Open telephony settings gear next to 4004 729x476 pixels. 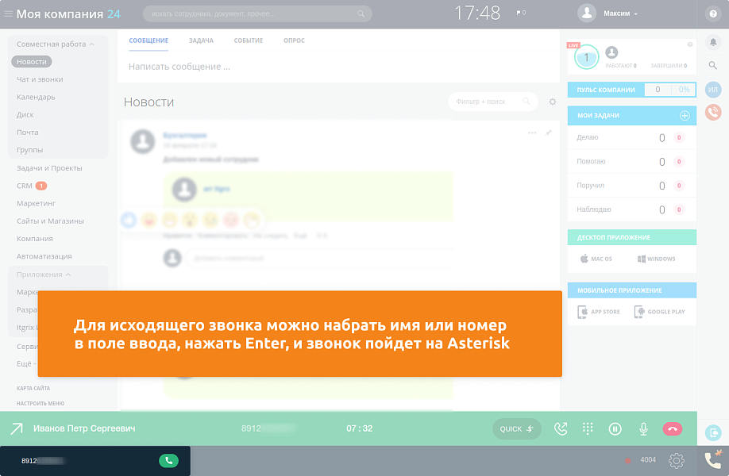tap(677, 460)
